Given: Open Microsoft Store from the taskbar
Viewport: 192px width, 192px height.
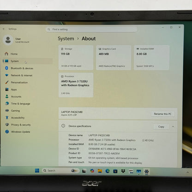Looking at the screenshot, I should (115, 171).
